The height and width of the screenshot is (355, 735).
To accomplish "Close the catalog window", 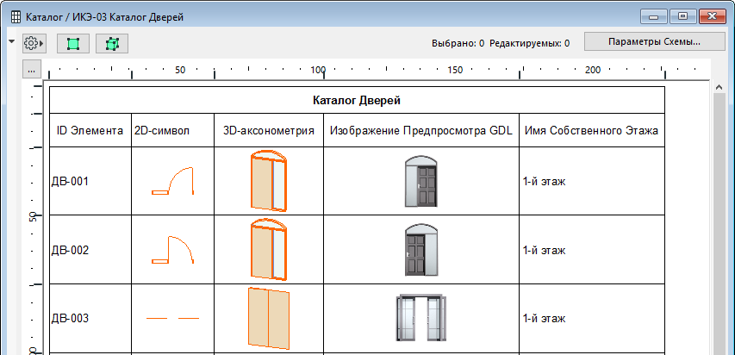I will click(x=712, y=17).
